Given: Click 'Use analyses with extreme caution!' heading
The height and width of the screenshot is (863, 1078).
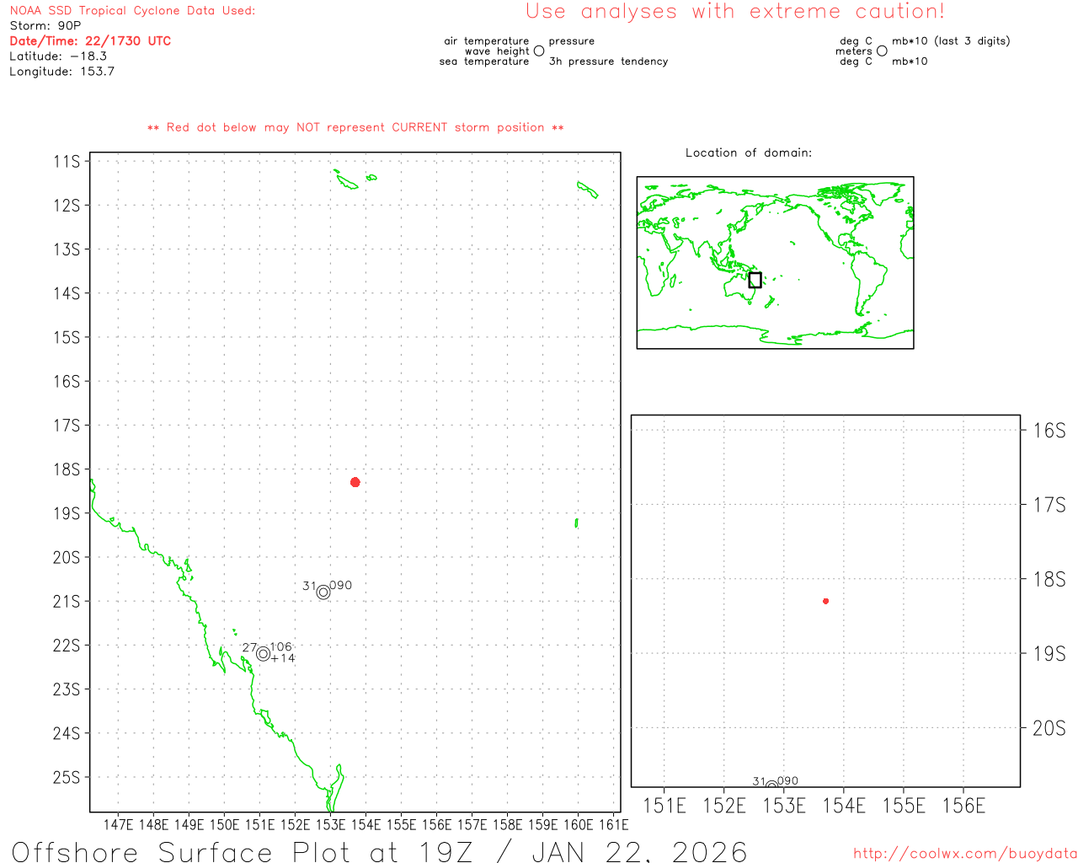Looking at the screenshot, I should pos(735,12).
